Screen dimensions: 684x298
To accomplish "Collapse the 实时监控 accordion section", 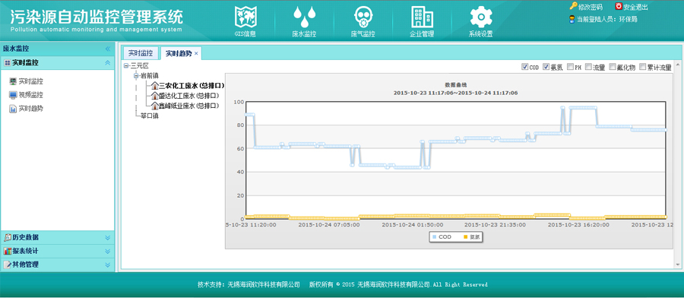I will [x=108, y=63].
